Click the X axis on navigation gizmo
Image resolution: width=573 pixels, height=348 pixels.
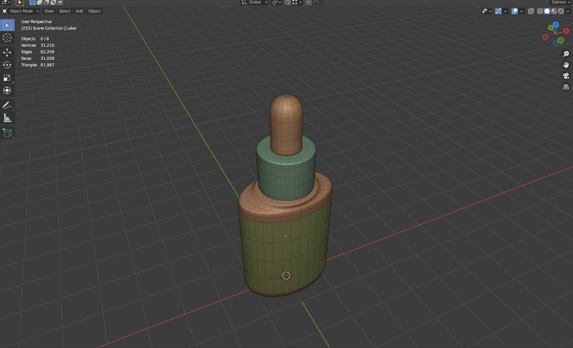tap(566, 31)
